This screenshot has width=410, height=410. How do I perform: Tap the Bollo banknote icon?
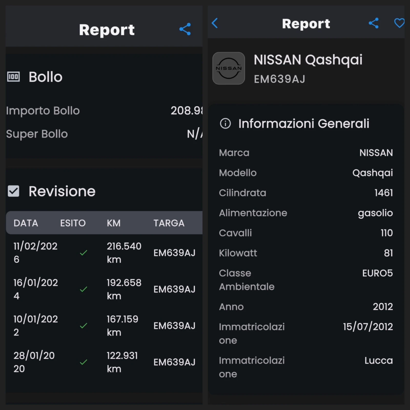coord(13,77)
